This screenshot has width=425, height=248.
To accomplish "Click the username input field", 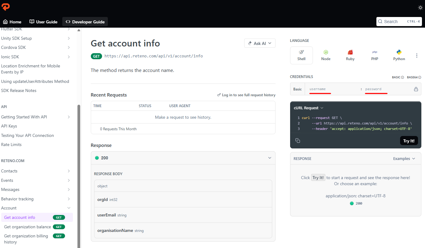I will tap(333, 89).
